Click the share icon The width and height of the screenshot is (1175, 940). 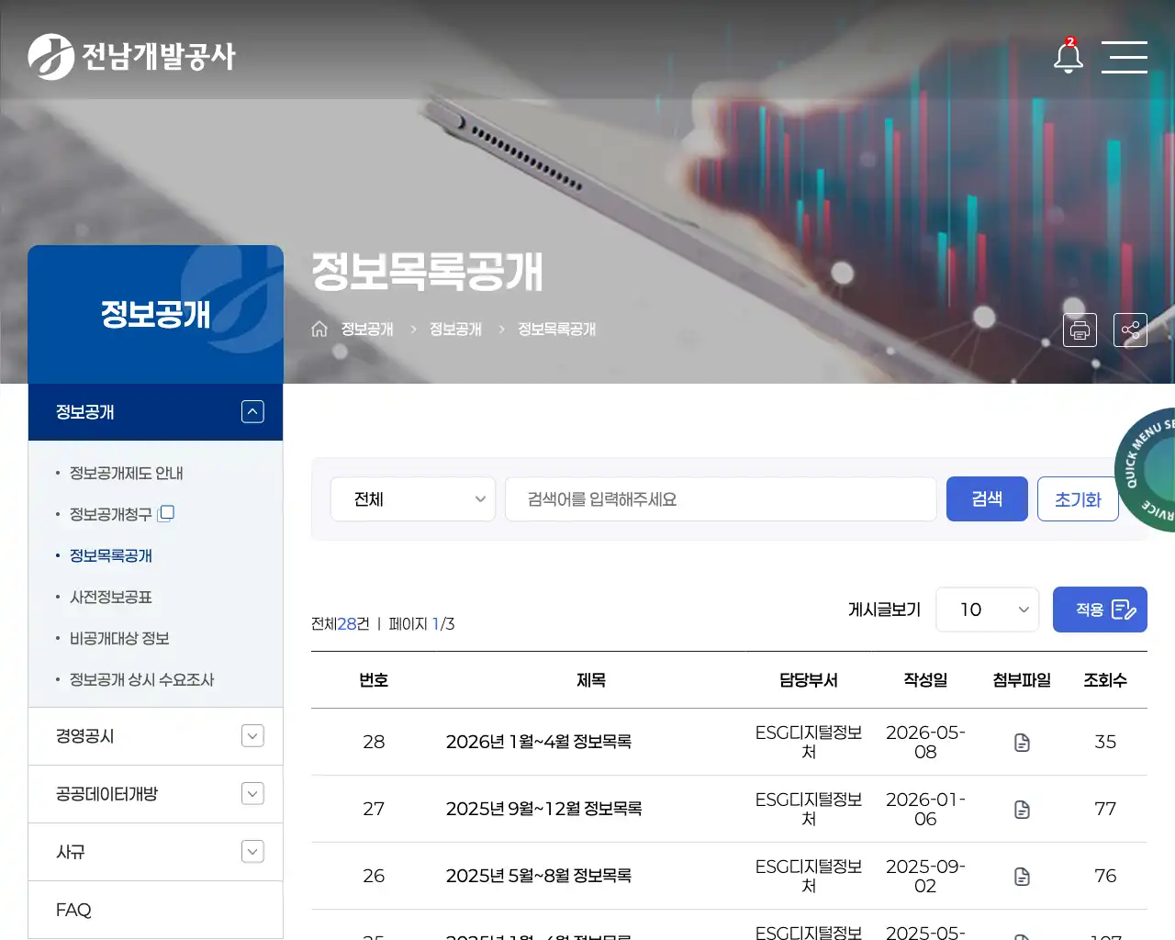[x=1130, y=330]
